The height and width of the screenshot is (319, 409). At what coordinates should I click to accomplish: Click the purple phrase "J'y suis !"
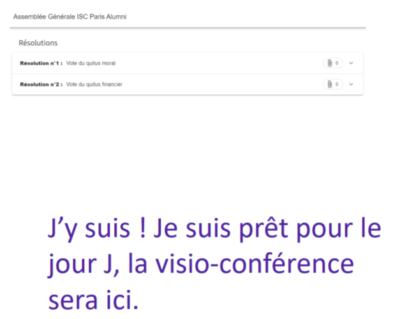point(97,229)
